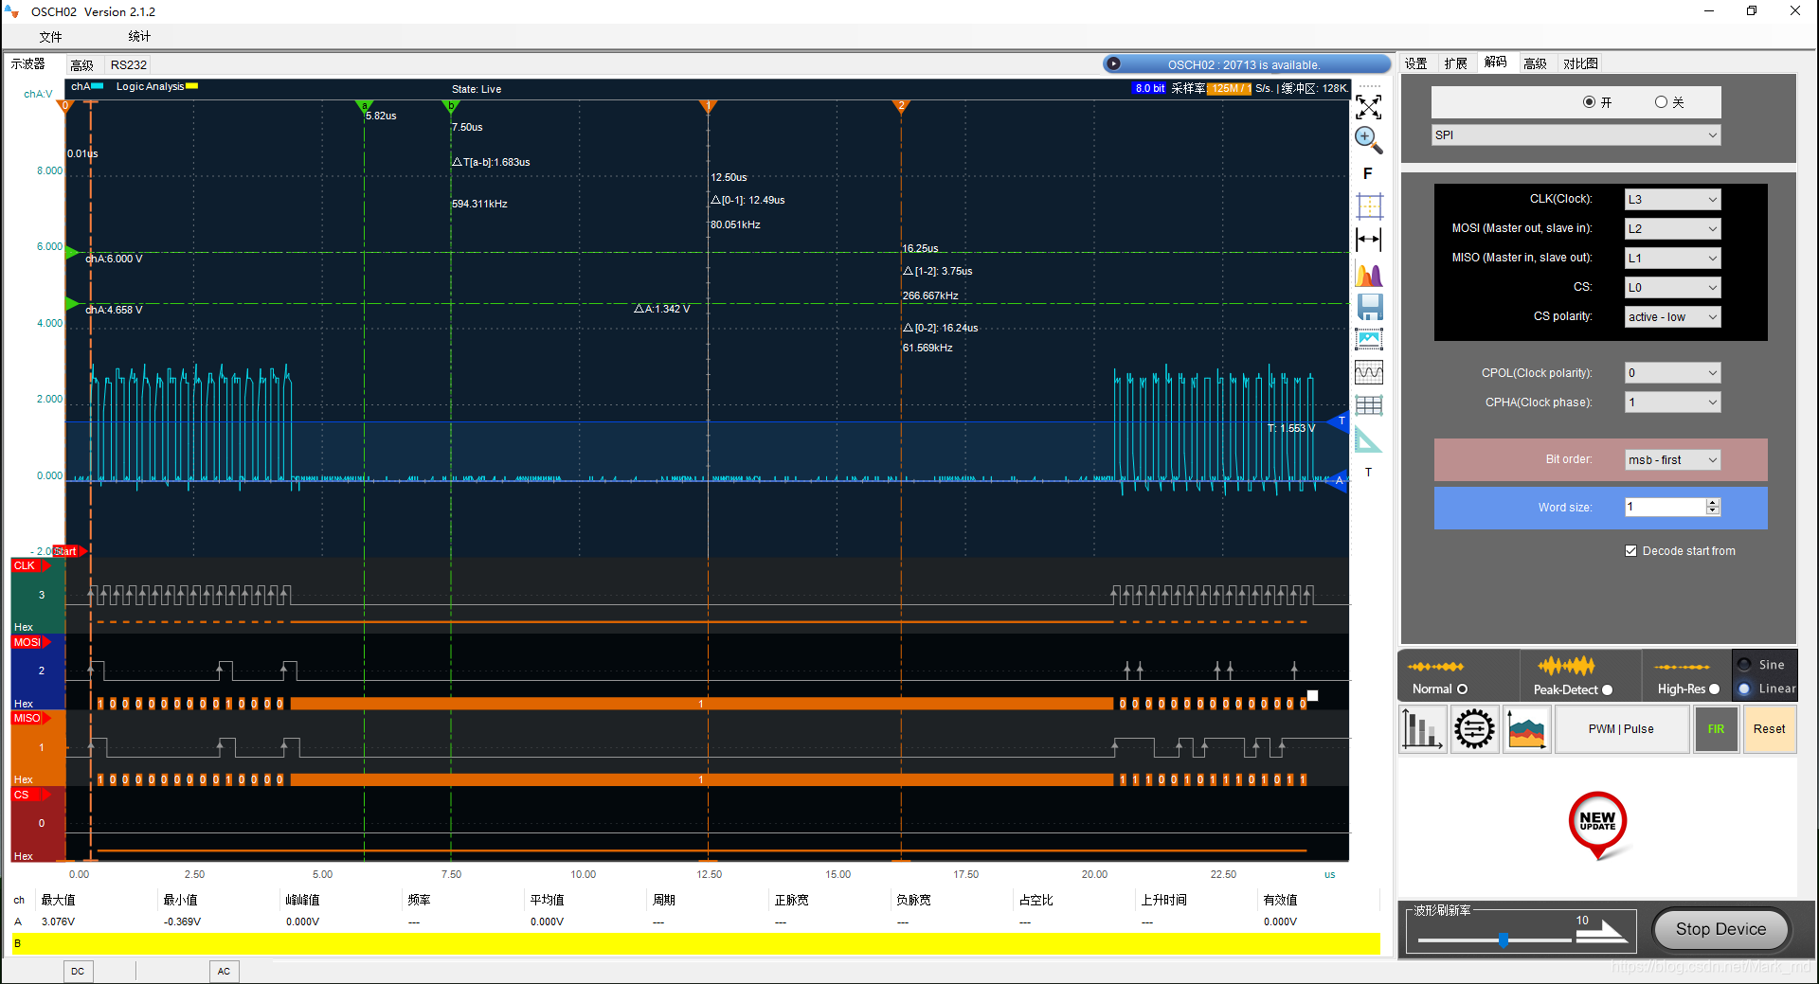Open the data table grid icon
Viewport: 1819px width, 984px height.
pyautogui.click(x=1369, y=405)
